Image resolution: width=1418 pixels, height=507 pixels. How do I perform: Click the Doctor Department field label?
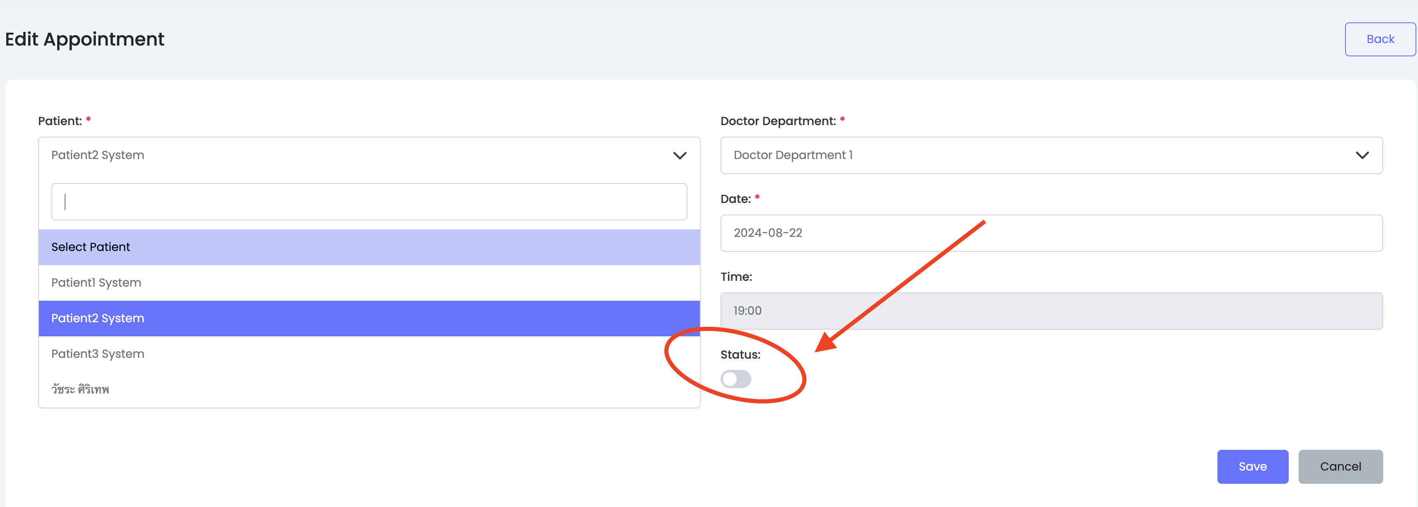[778, 121]
